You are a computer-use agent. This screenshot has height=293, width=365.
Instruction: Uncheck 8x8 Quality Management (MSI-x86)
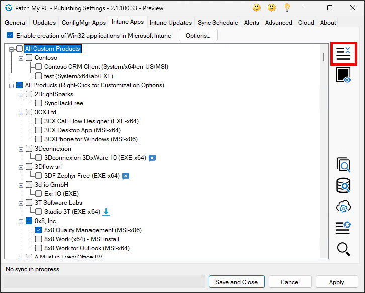point(39,230)
